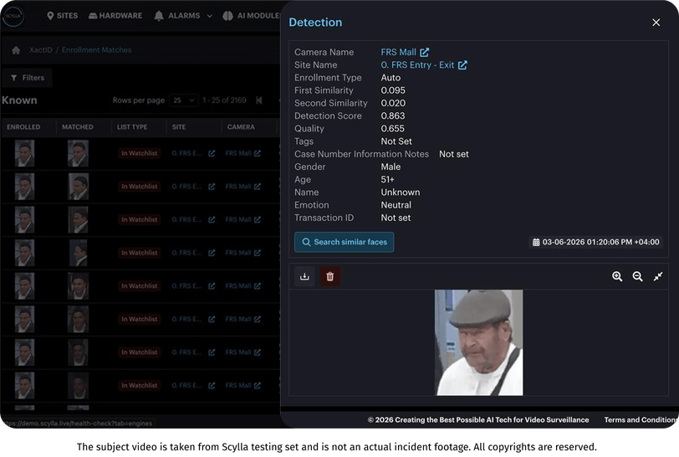Go to the home breadcrumb icon

point(16,50)
